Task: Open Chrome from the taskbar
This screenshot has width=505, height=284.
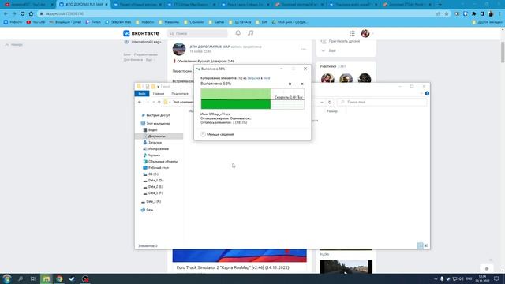Action: pyautogui.click(x=59, y=278)
